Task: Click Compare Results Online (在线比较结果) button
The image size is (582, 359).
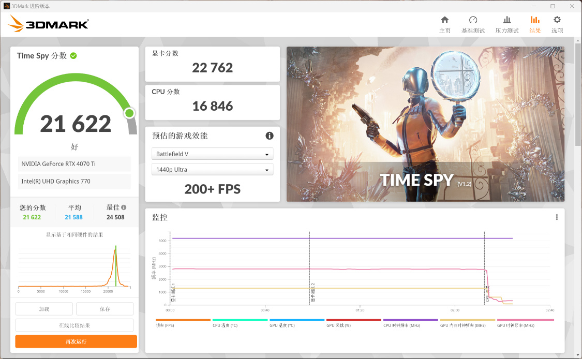Action: click(x=74, y=325)
